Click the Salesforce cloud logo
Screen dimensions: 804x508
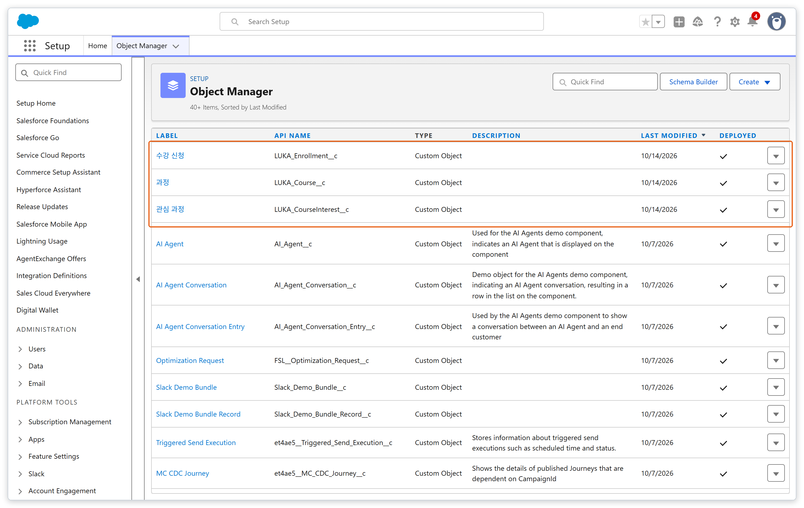click(x=28, y=21)
